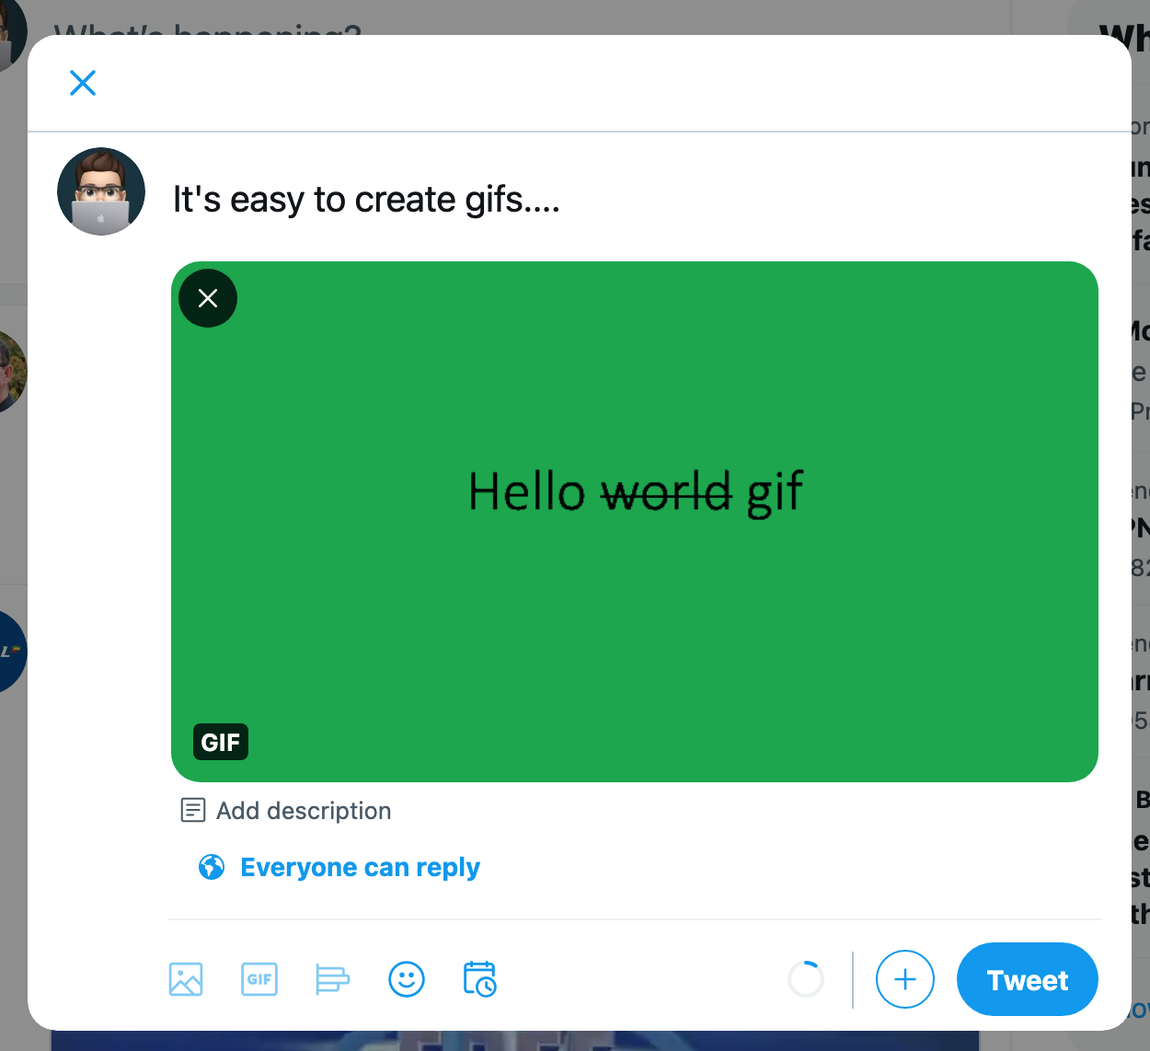Open the GIF picker icon
Screen dimensions: 1150x1051
(259, 979)
